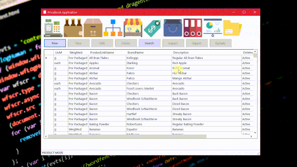This screenshot has height=167, width=297.
Task: Select the 'Aromat' product cell
Action: 107,68
